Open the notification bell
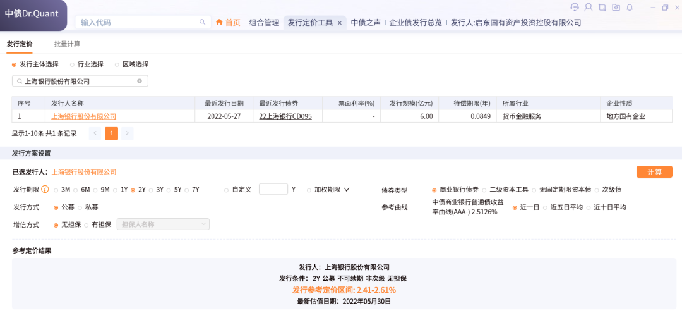682x313 pixels. point(630,8)
